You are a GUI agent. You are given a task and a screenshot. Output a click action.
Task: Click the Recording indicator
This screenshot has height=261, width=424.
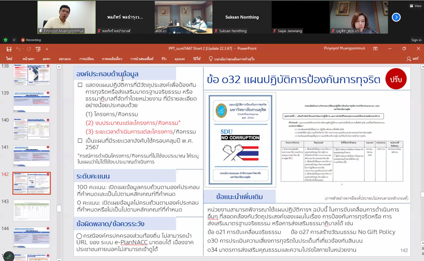(31, 40)
